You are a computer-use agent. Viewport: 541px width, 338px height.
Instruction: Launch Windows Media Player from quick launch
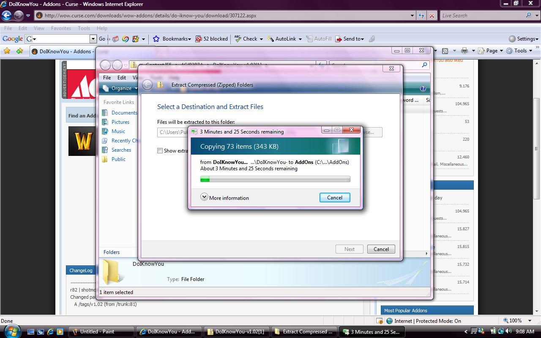[60, 332]
